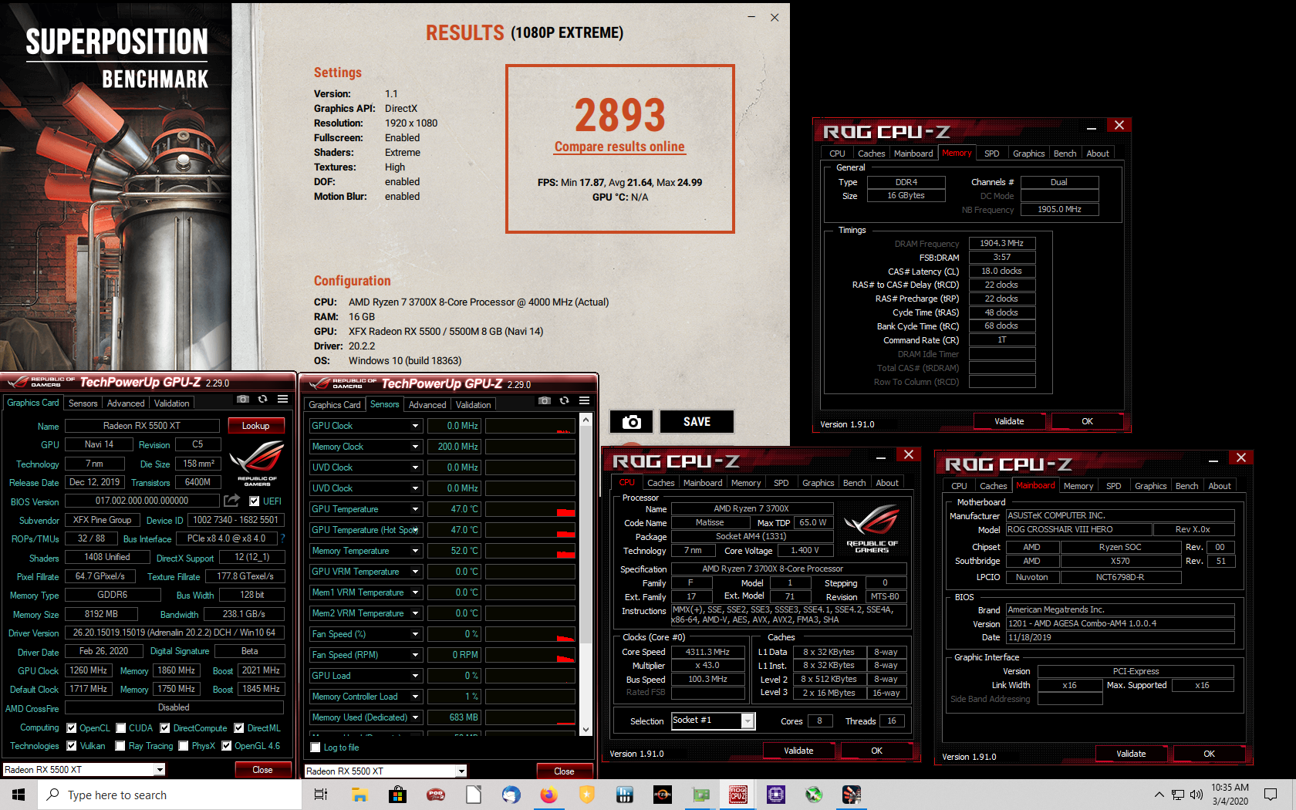Click Close button in GPU-Z Sensors window
This screenshot has height=810, width=1296.
(x=565, y=771)
